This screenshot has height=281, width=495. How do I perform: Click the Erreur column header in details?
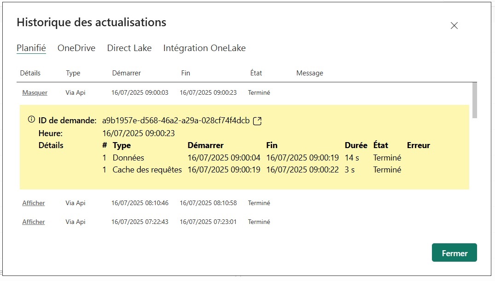418,145
